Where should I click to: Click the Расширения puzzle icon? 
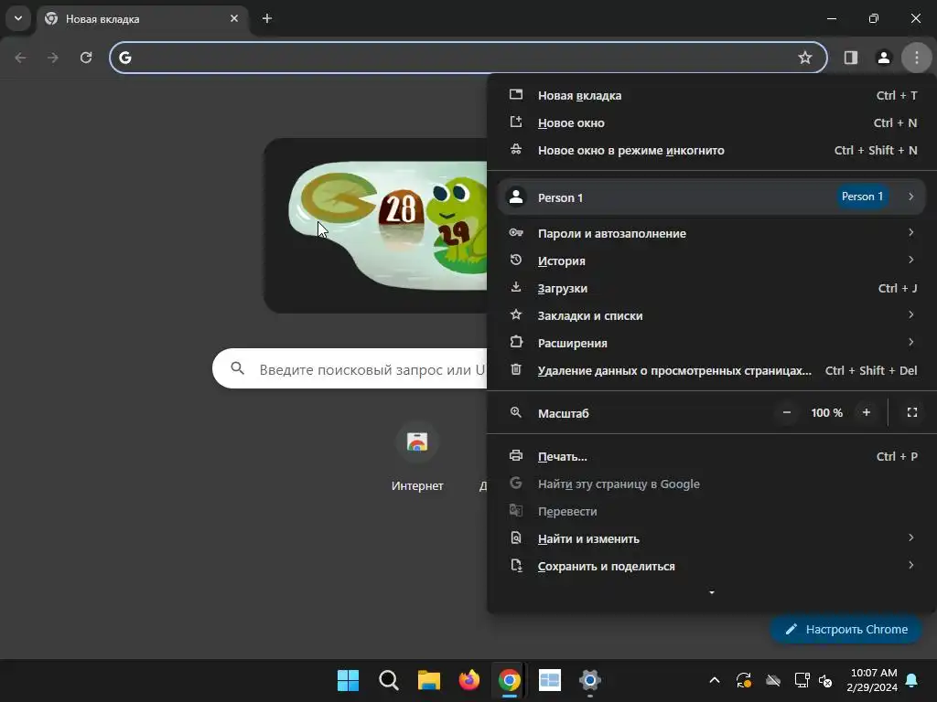click(516, 342)
